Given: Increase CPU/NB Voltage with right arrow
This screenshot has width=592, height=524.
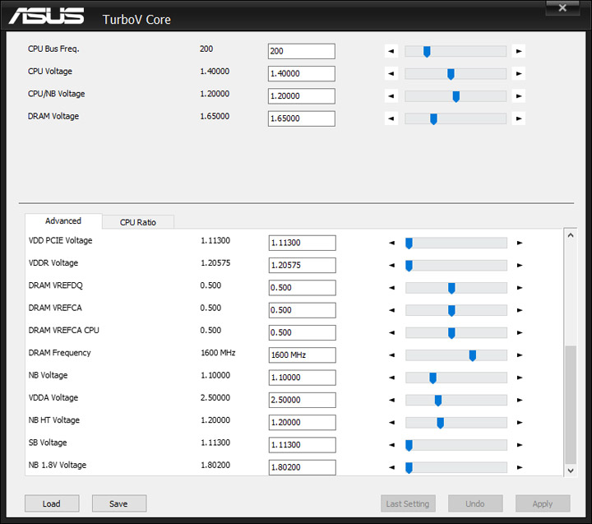Looking at the screenshot, I should (x=519, y=96).
